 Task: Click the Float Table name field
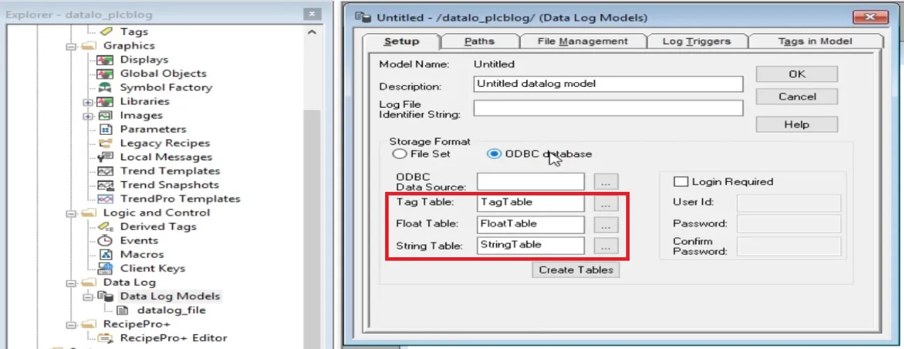[x=531, y=224]
